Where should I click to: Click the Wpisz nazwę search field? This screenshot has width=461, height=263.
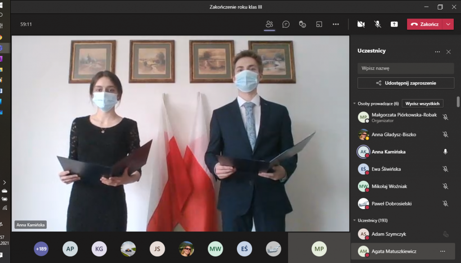[406, 68]
